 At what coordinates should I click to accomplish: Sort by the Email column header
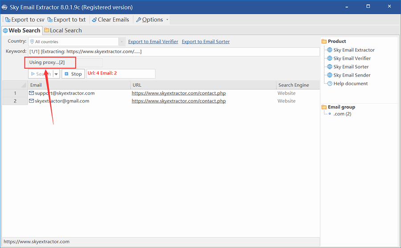(x=79, y=85)
